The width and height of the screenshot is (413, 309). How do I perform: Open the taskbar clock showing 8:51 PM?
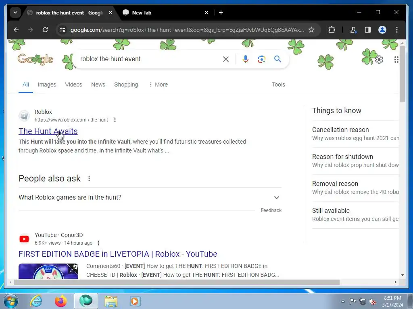pos(392,301)
